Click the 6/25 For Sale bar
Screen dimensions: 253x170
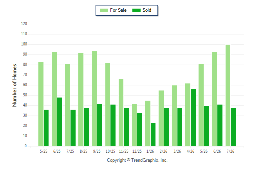click(54, 99)
